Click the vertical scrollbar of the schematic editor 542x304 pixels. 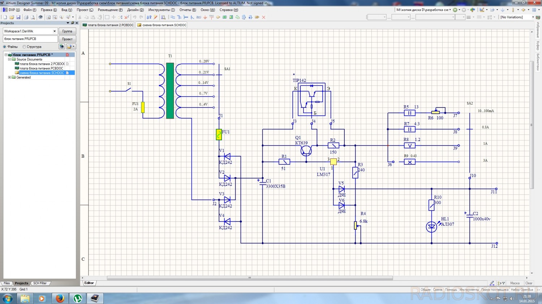(532, 125)
